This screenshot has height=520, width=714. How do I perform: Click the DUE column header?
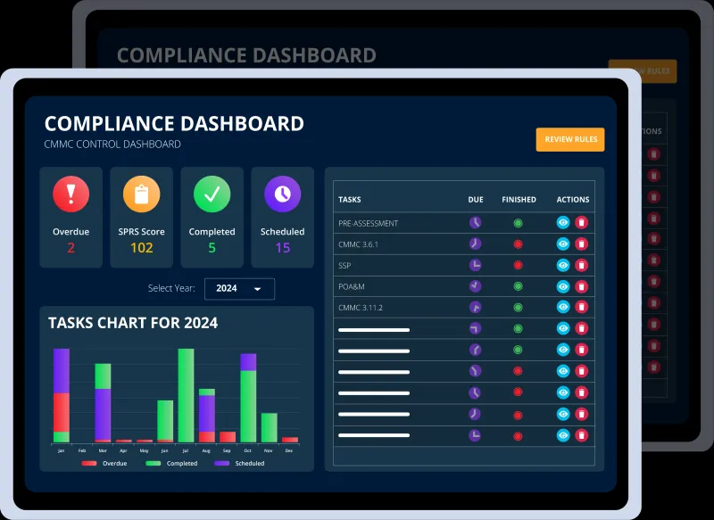[x=476, y=199]
